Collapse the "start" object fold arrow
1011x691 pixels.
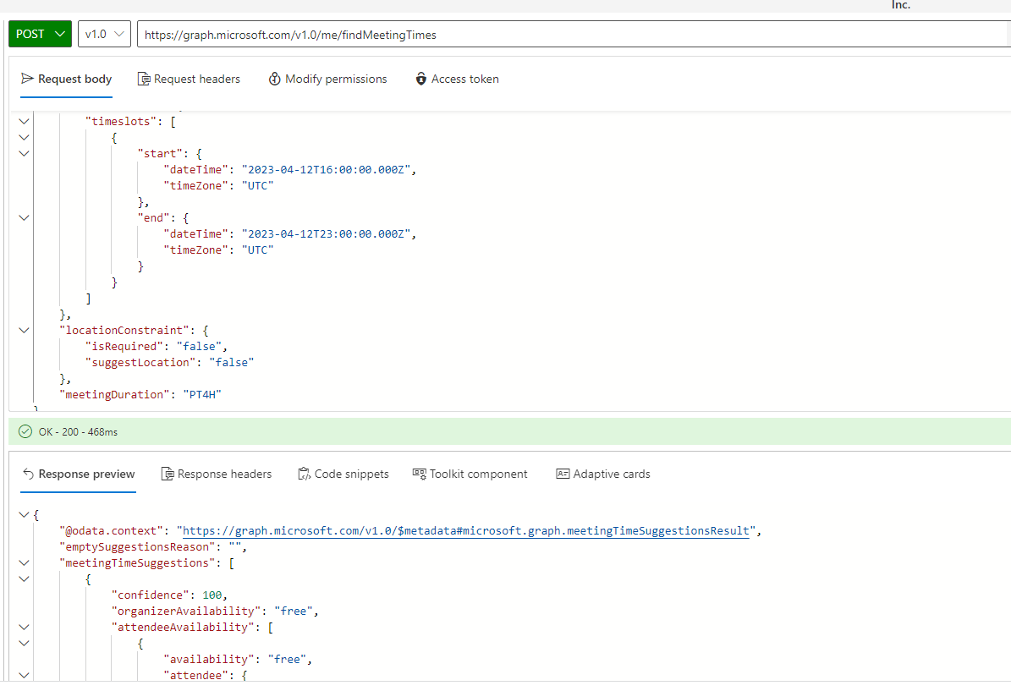pos(24,153)
